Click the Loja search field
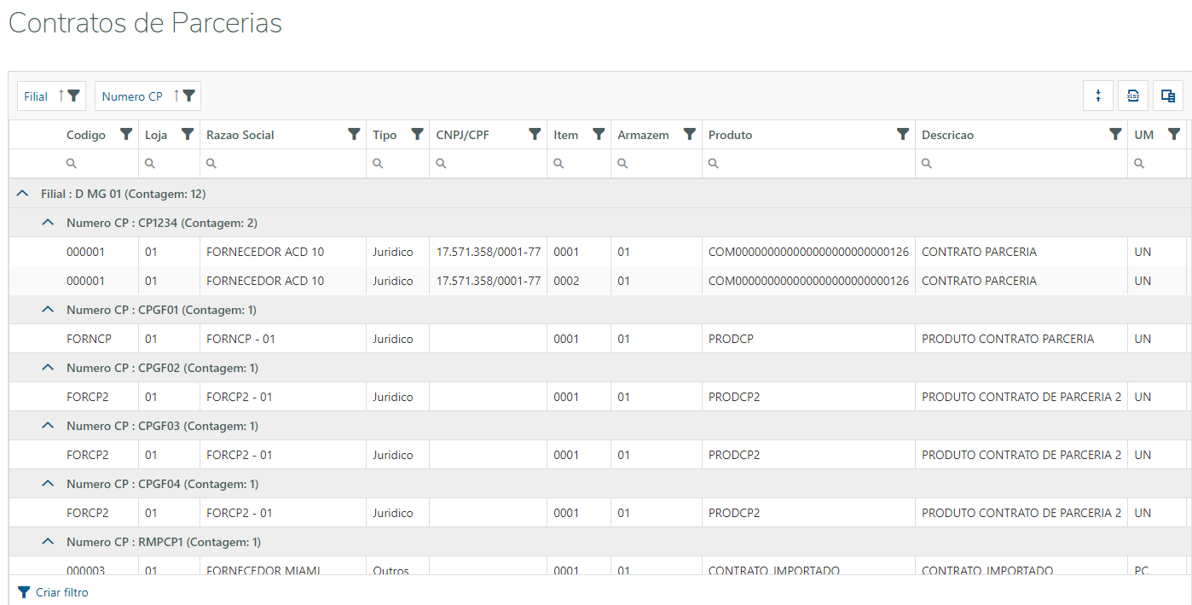 click(169, 164)
